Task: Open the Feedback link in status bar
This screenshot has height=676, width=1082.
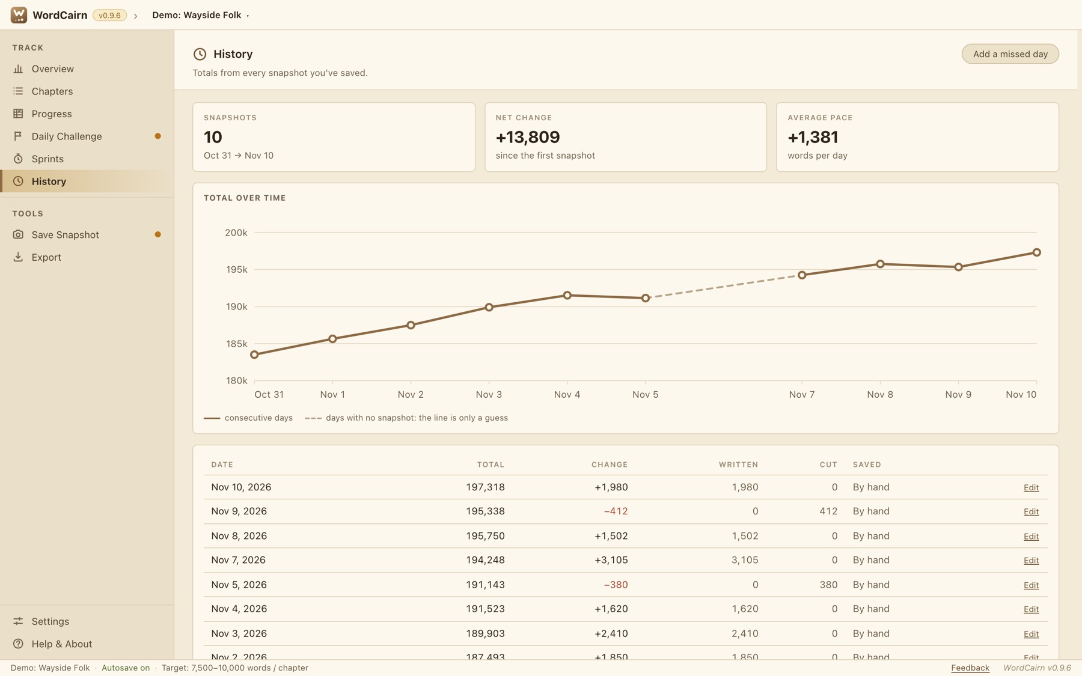Action: (970, 668)
